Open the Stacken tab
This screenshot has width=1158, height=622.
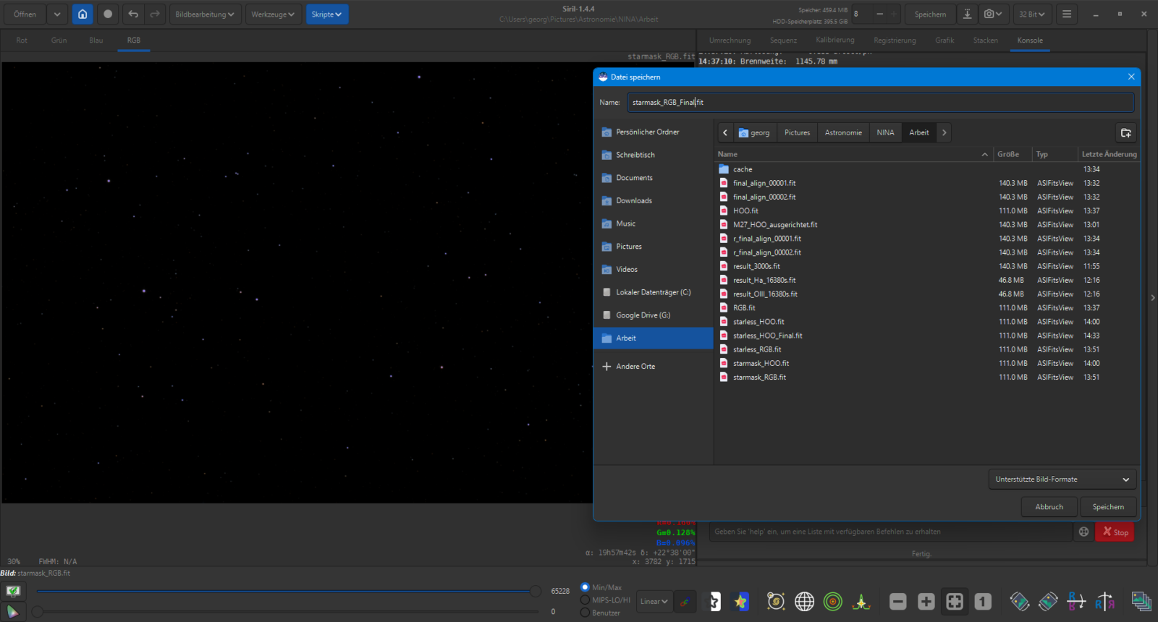click(x=985, y=41)
